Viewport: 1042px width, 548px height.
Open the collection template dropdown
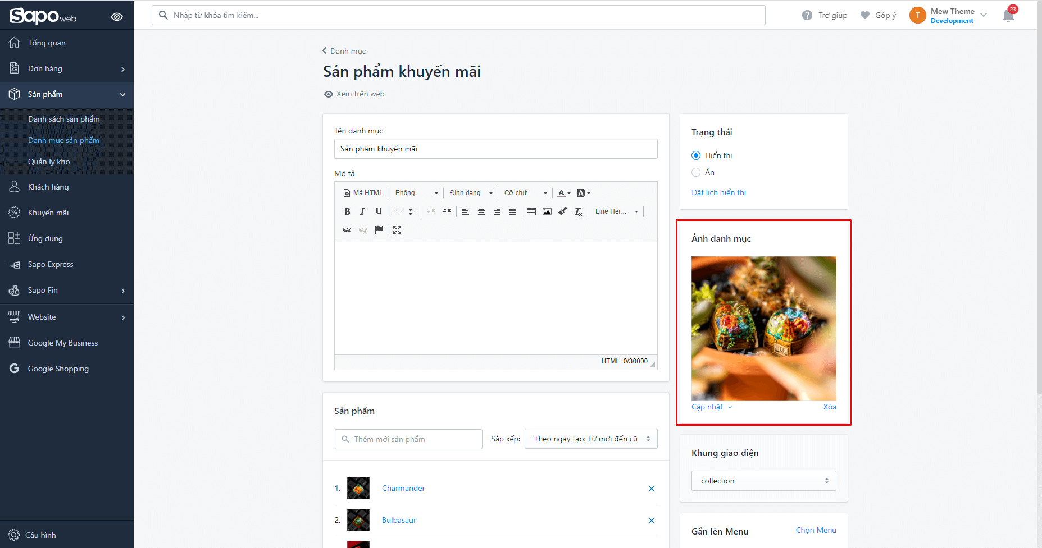coord(763,481)
